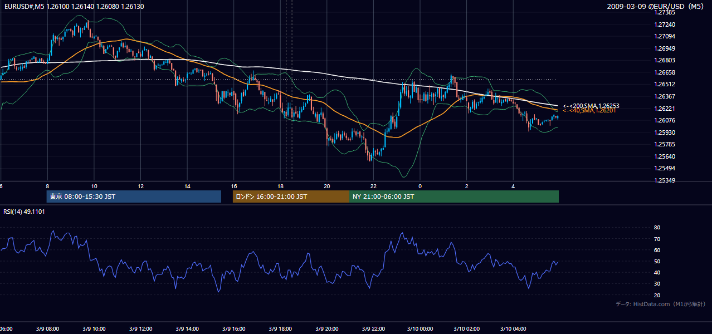The height and width of the screenshot is (334, 712).
Task: Click price level 1.27094 on the axis
Action: 665,36
